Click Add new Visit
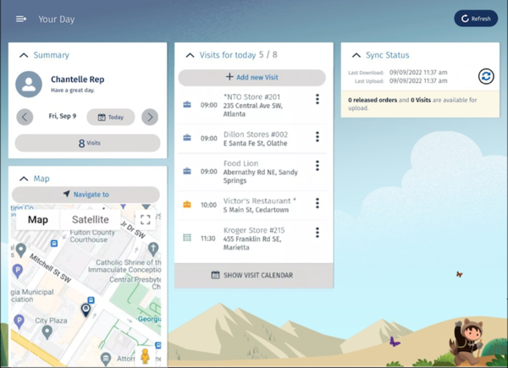This screenshot has width=508, height=368. (x=251, y=77)
